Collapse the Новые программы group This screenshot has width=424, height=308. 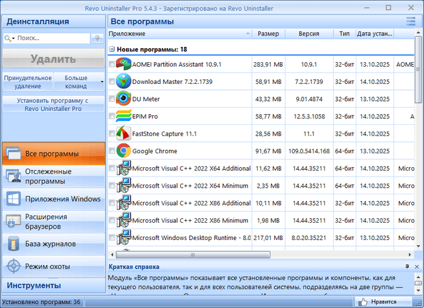coord(111,50)
